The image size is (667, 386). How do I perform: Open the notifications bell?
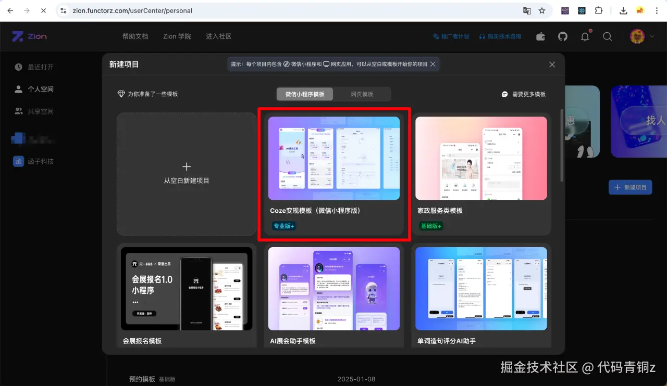point(585,36)
